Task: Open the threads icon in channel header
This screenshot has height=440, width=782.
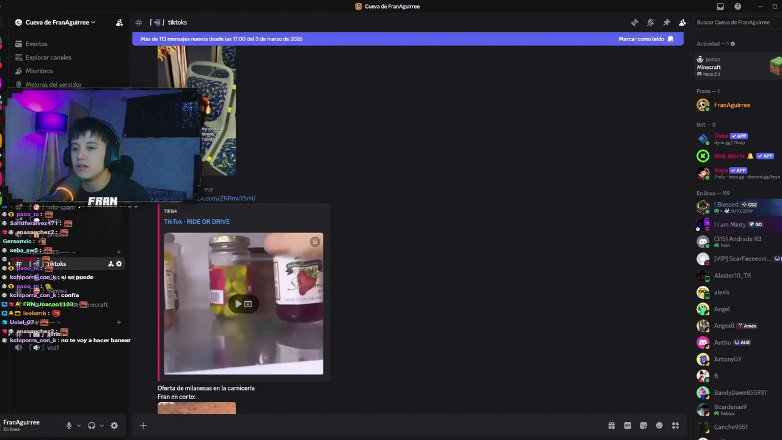Action: point(635,23)
